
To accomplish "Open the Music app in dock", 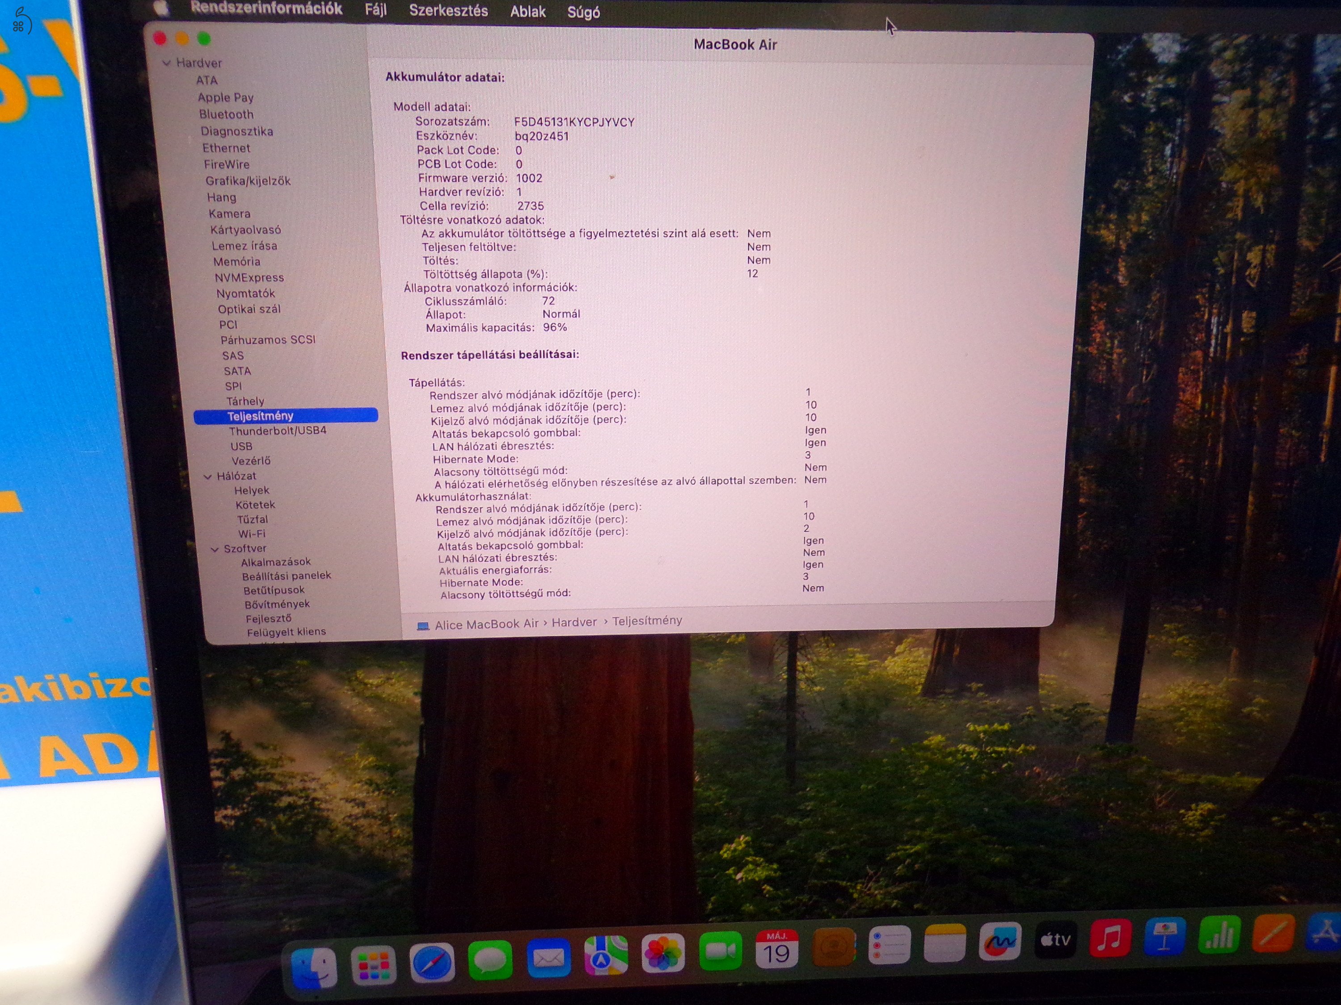I will [x=1111, y=937].
